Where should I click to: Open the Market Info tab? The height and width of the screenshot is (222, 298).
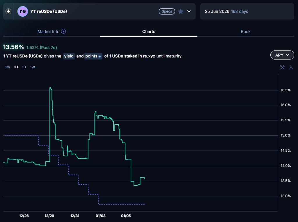pos(48,31)
